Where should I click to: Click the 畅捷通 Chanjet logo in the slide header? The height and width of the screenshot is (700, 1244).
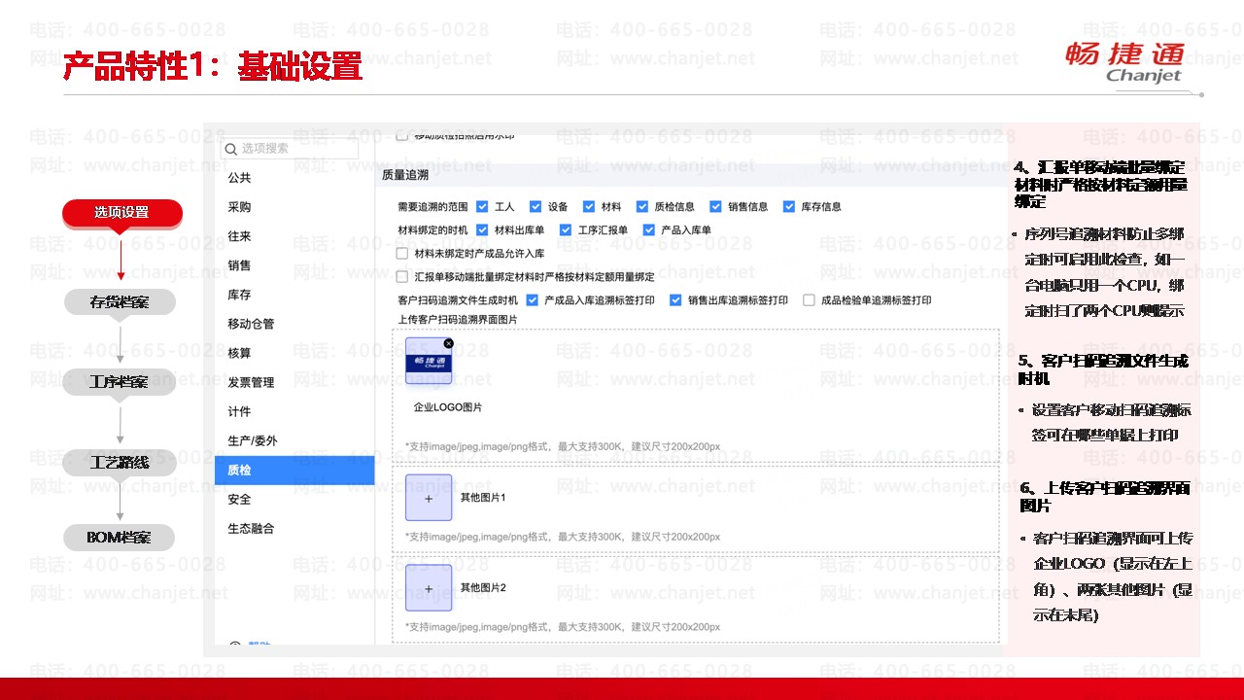click(x=1124, y=62)
